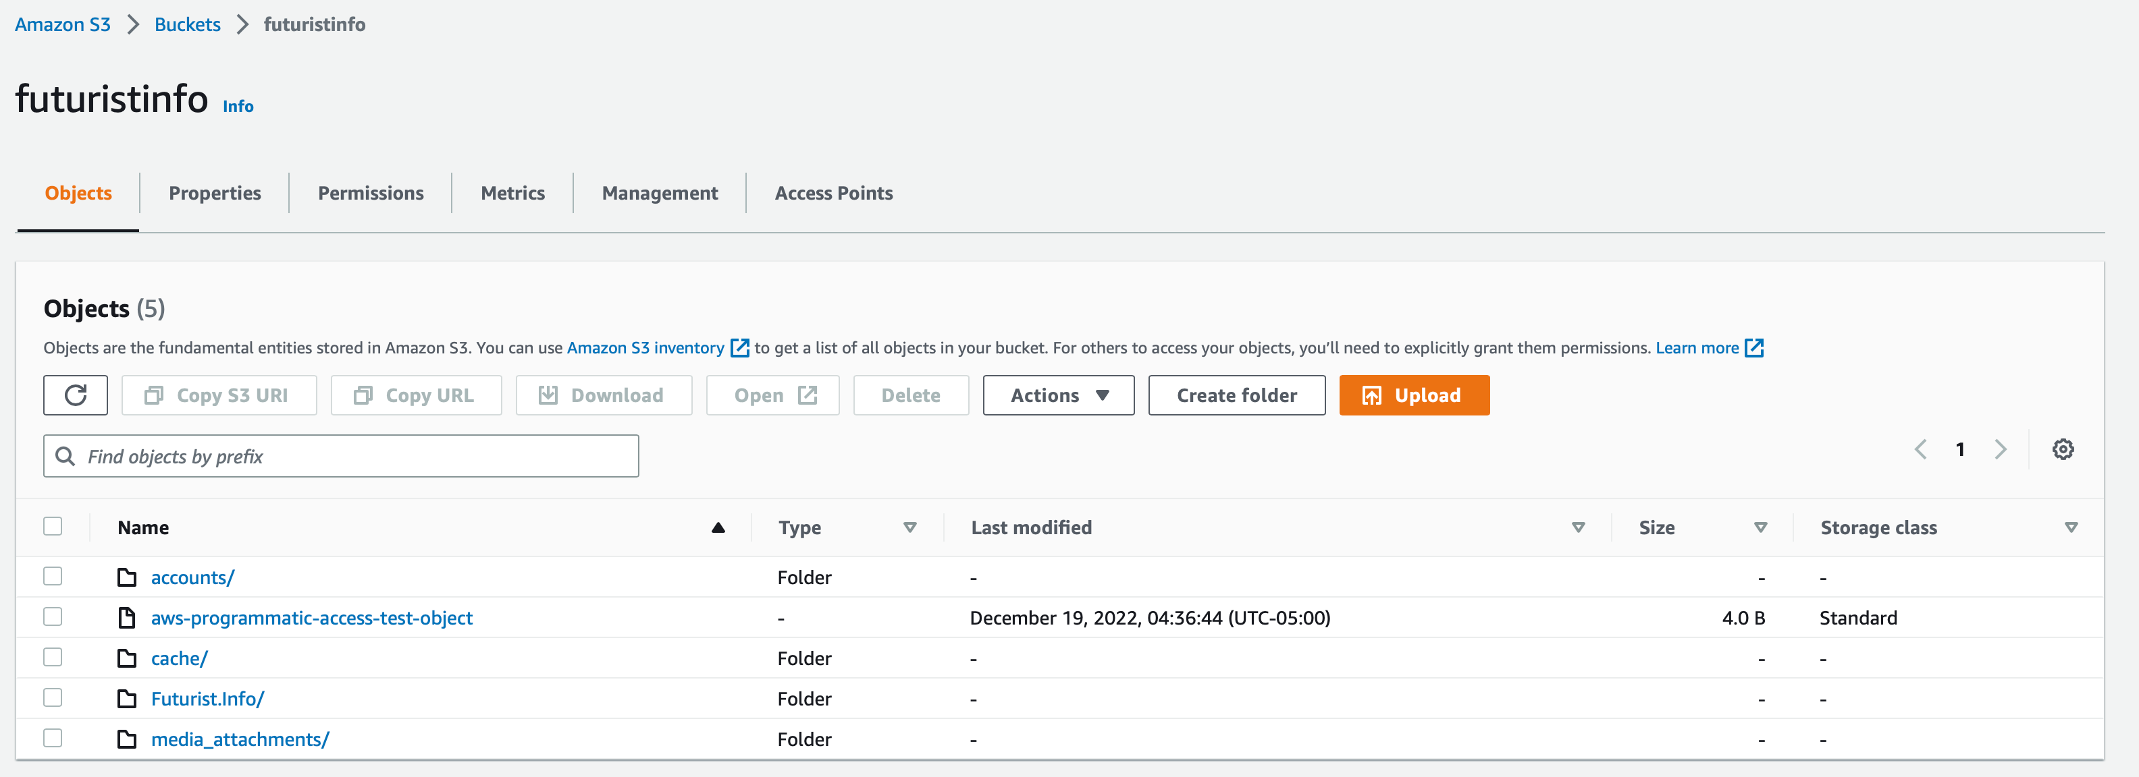Viewport: 2139px width, 777px height.
Task: Switch to the Permissions tab
Action: (x=370, y=193)
